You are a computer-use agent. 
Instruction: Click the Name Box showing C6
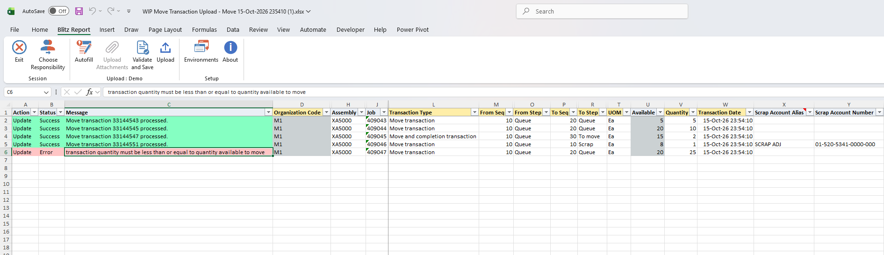coord(23,92)
